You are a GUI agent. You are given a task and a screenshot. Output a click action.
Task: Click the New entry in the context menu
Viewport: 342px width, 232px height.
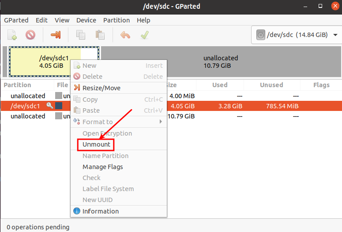[x=119, y=66]
